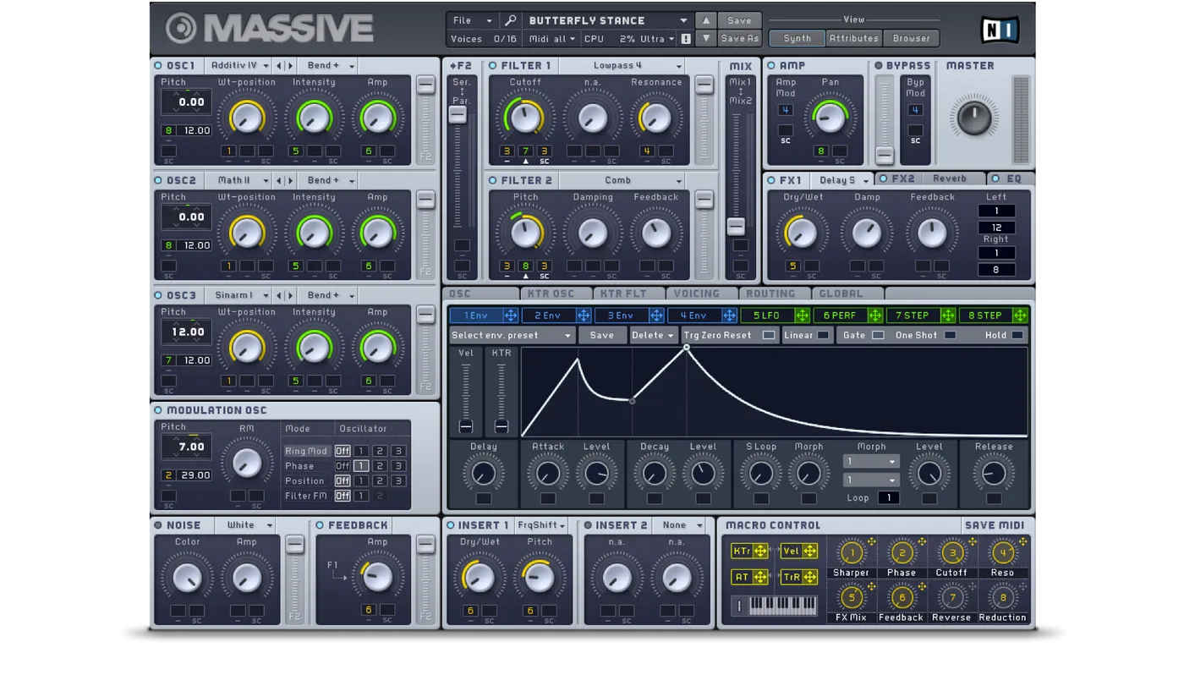This screenshot has height=675, width=1184.
Task: Toggle OSC1 on/off power button
Action: (x=158, y=65)
